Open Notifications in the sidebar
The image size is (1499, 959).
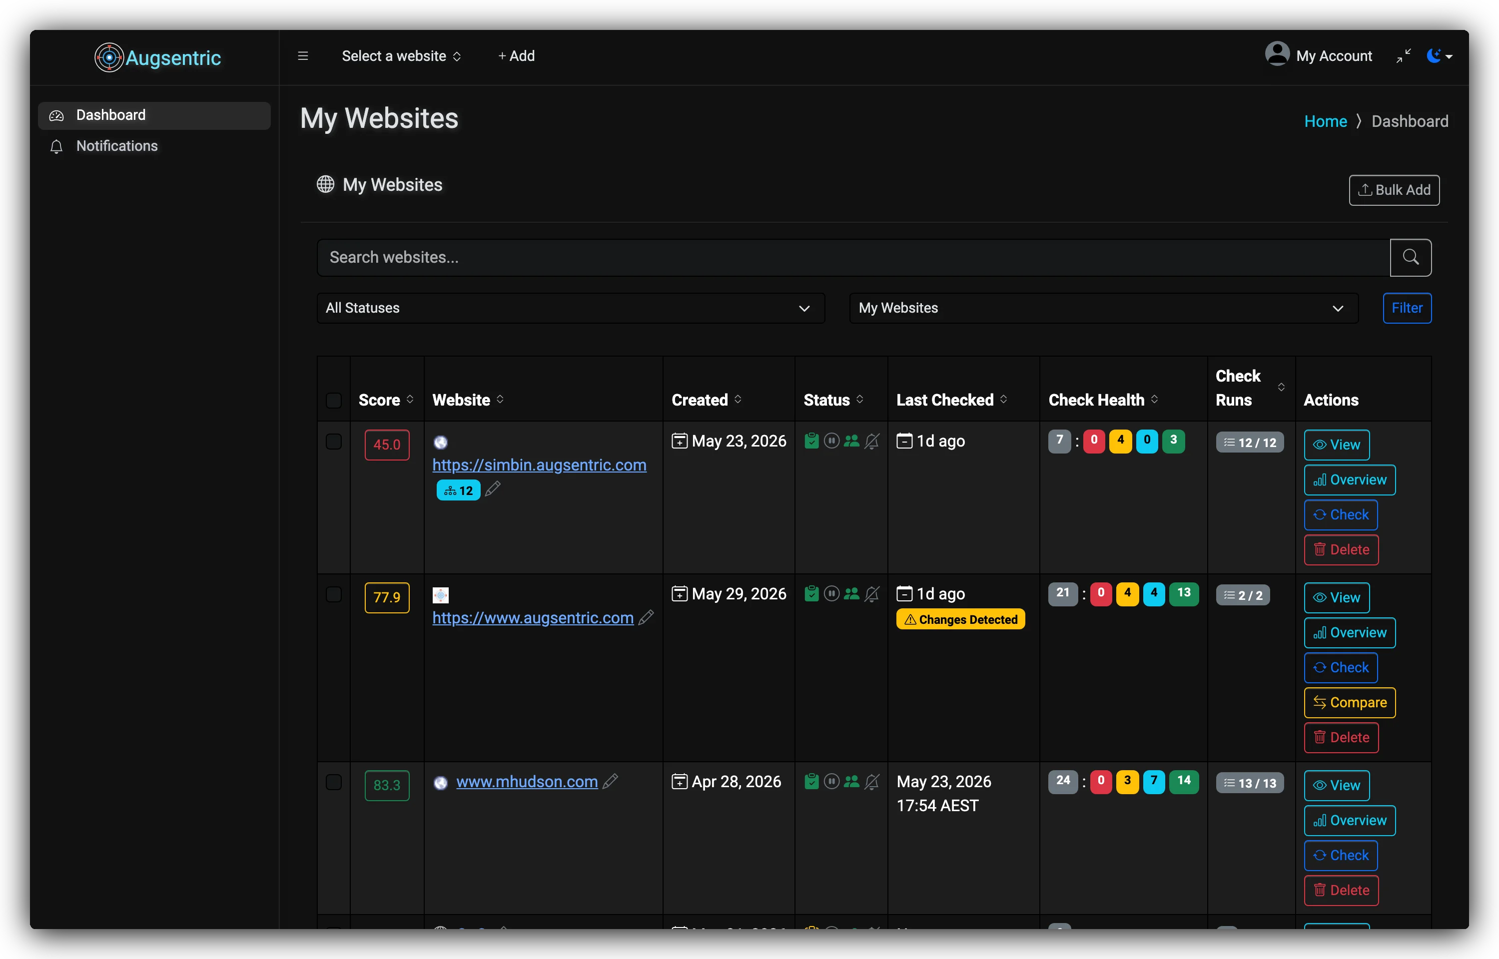[x=154, y=146]
